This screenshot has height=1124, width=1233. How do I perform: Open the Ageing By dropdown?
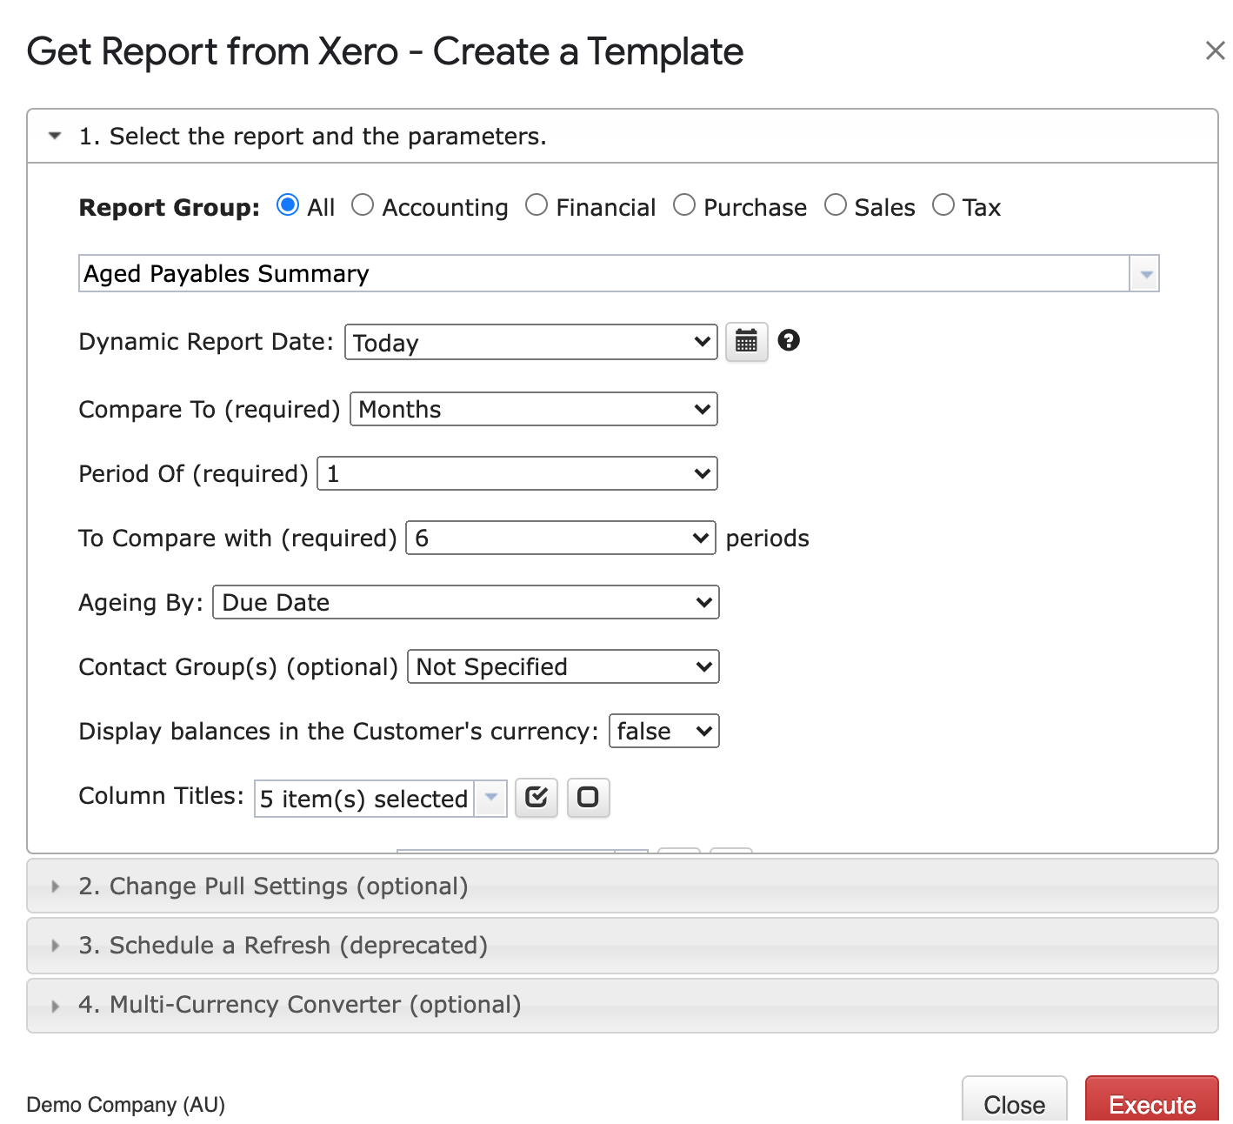[466, 602]
